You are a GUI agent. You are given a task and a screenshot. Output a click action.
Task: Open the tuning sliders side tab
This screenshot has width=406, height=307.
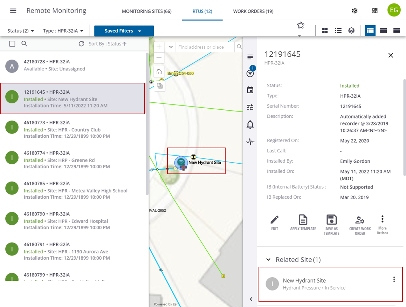[250, 107]
